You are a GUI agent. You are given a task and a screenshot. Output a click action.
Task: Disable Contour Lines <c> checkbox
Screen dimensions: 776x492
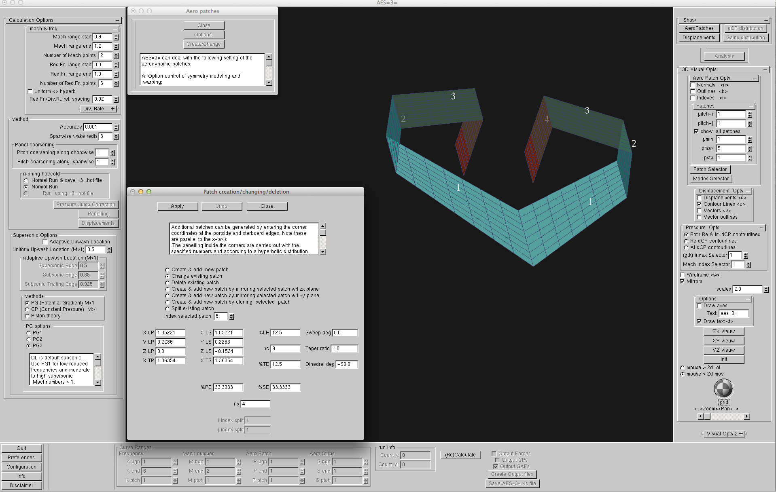click(x=699, y=204)
